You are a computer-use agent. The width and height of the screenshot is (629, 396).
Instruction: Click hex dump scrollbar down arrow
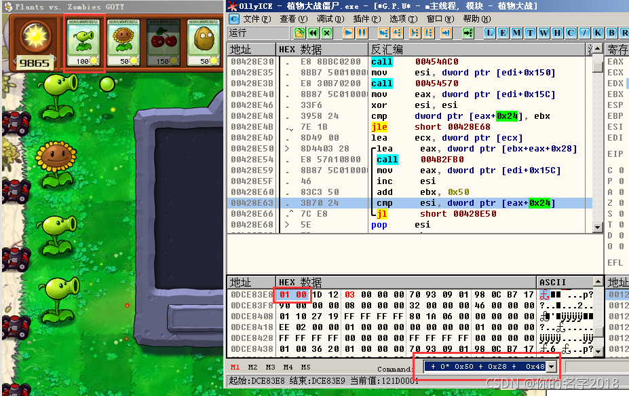click(598, 351)
